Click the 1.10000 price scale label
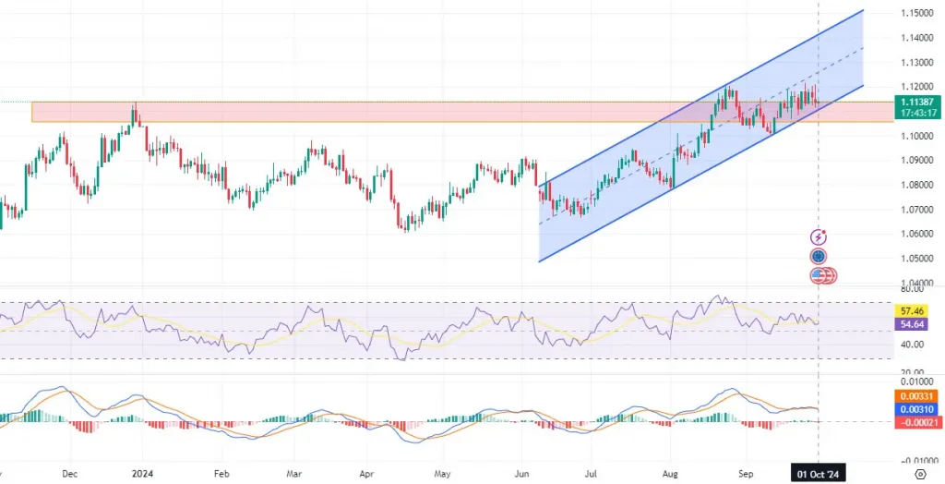The image size is (945, 484). [x=916, y=136]
